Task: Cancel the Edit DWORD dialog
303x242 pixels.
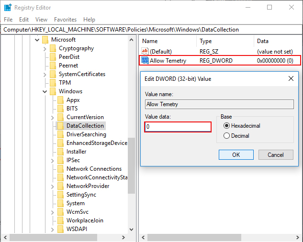Action: pyautogui.click(x=276, y=154)
